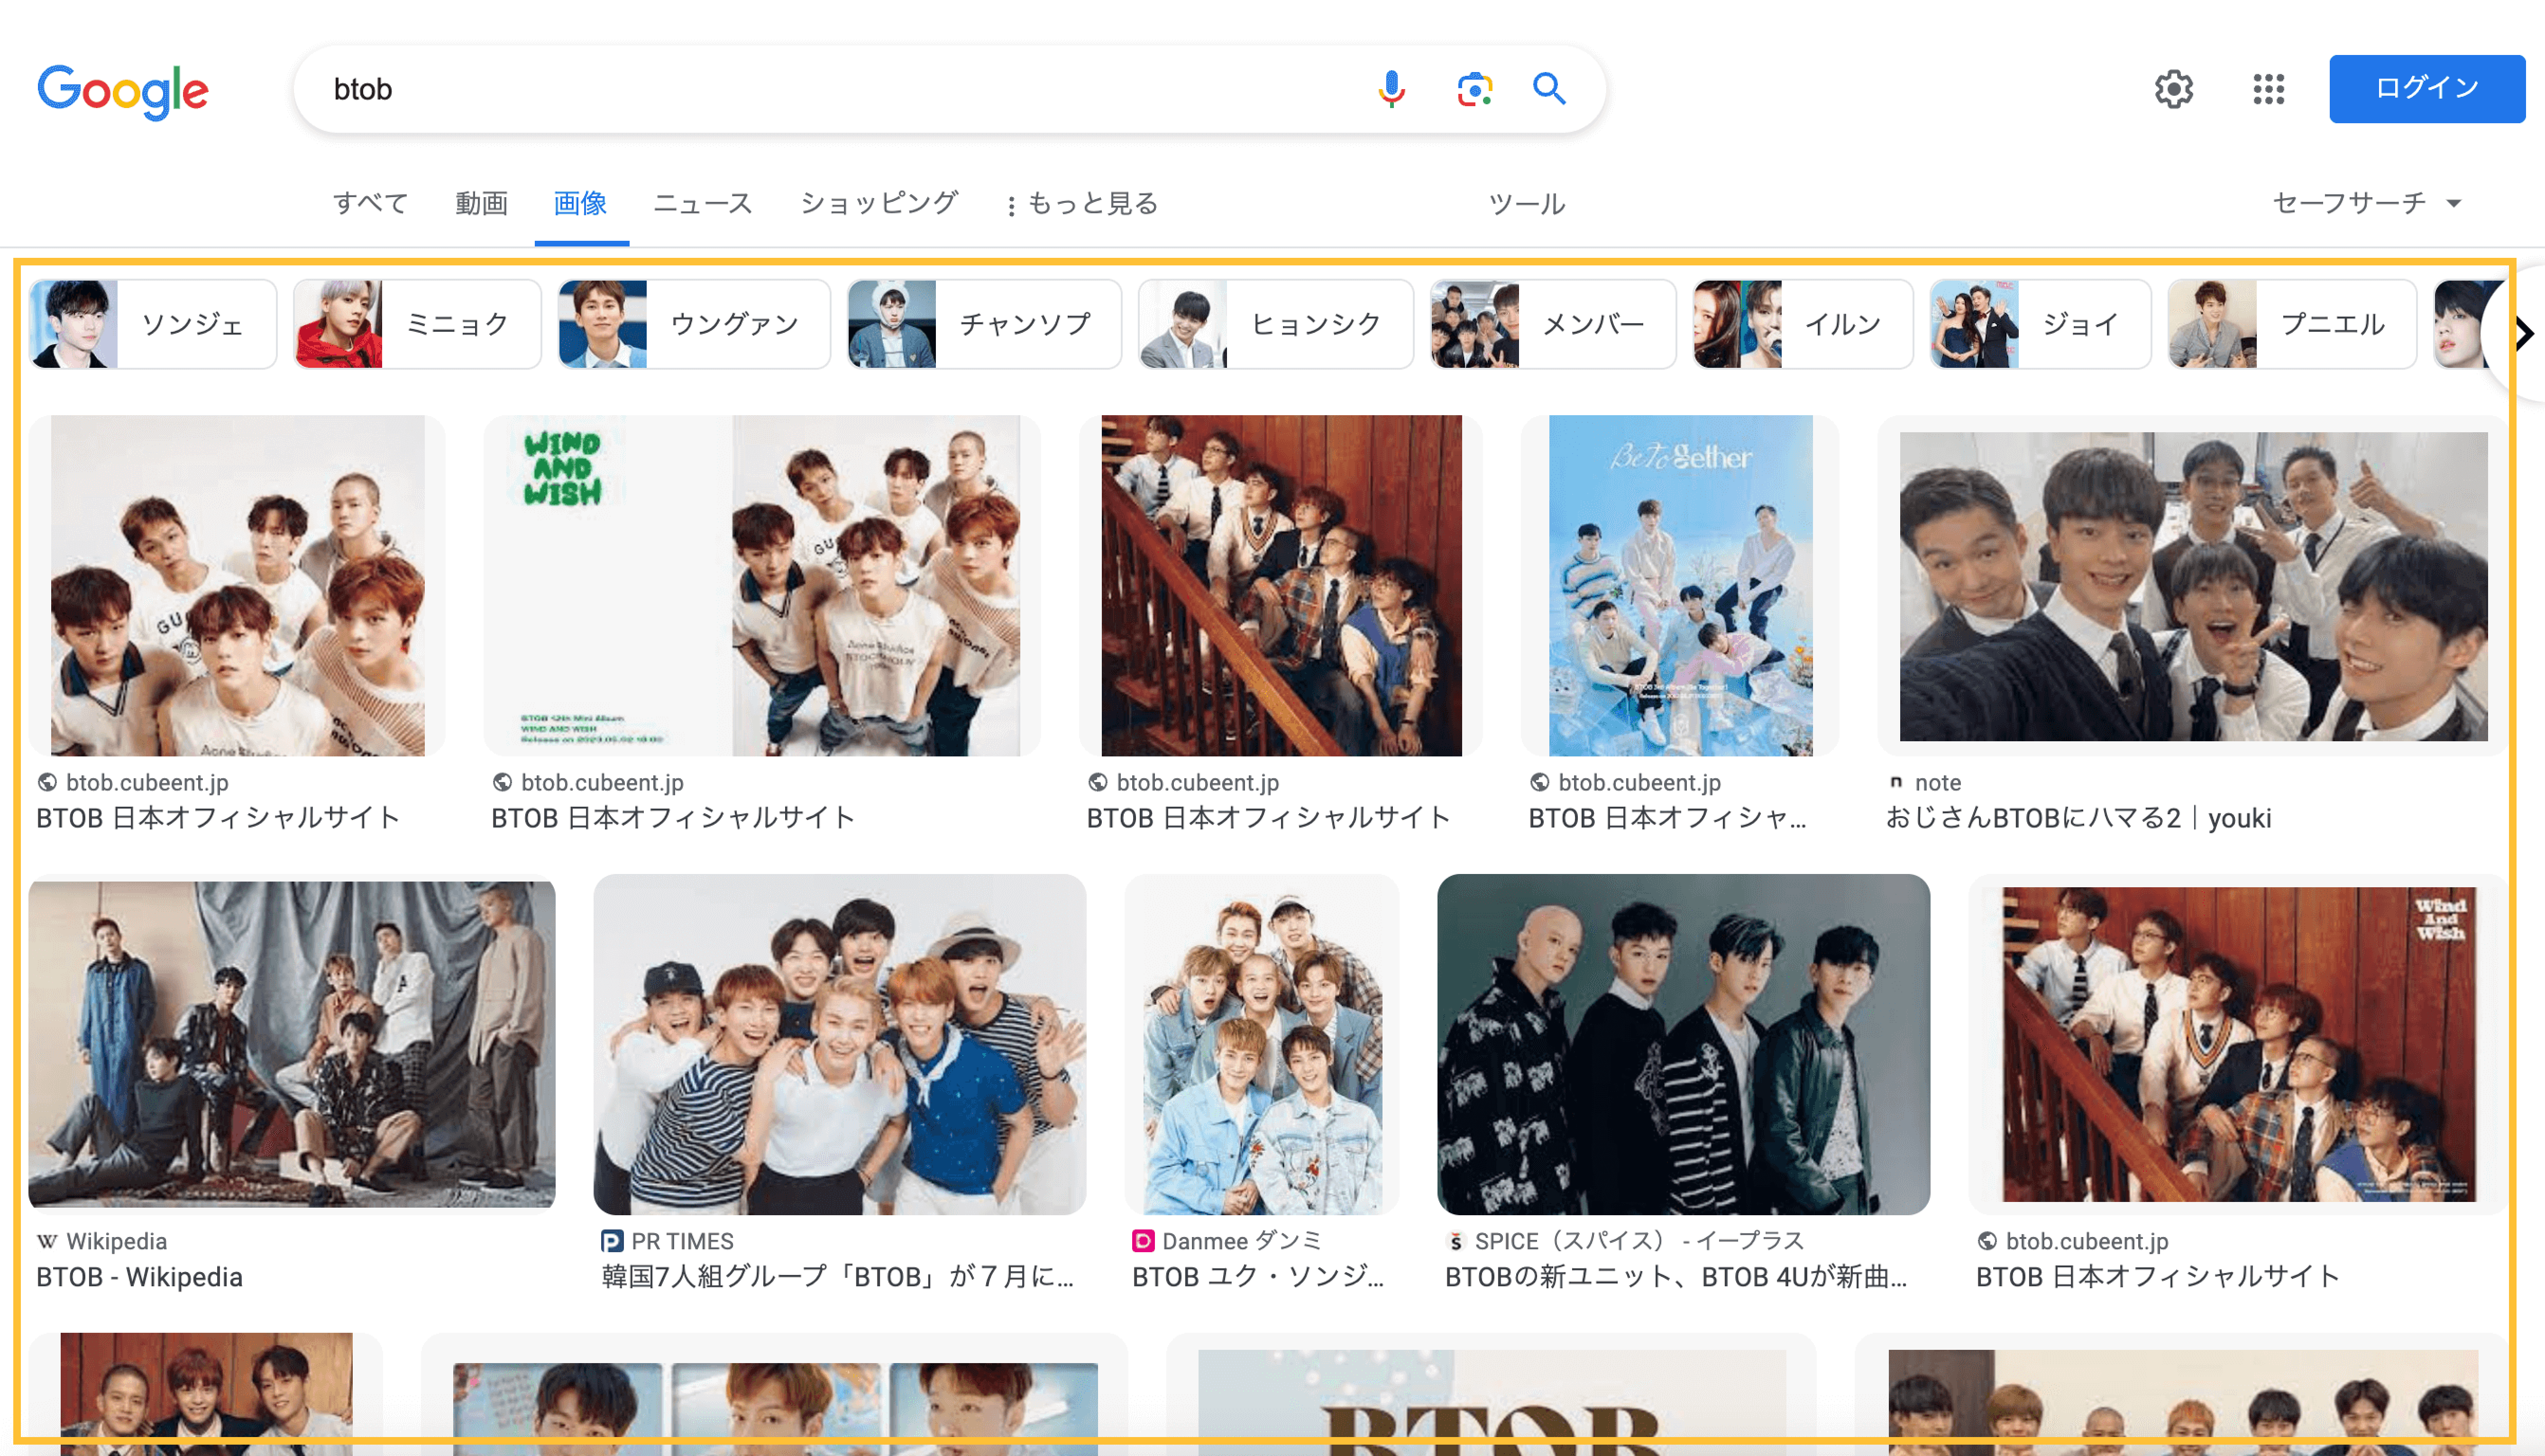Click the Wikipedia source label

[x=116, y=1241]
